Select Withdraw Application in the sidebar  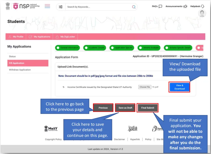pos(28,70)
